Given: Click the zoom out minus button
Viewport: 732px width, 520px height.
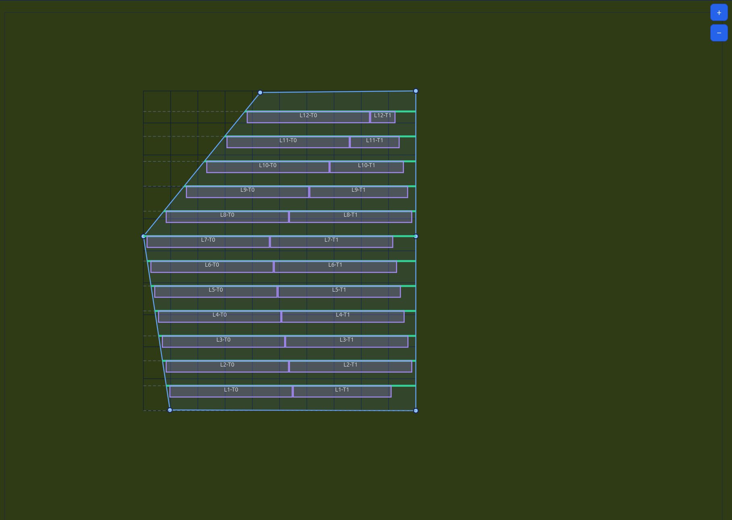Looking at the screenshot, I should 719,33.
